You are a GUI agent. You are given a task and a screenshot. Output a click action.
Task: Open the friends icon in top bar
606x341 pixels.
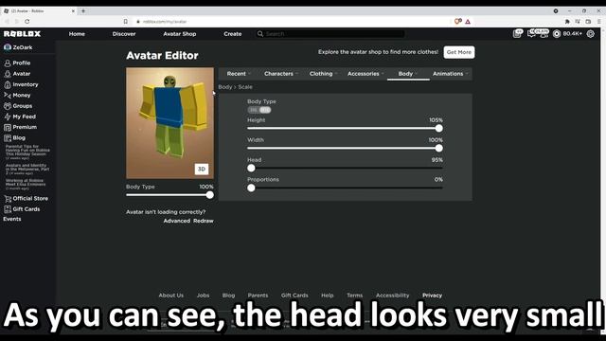[x=544, y=34]
